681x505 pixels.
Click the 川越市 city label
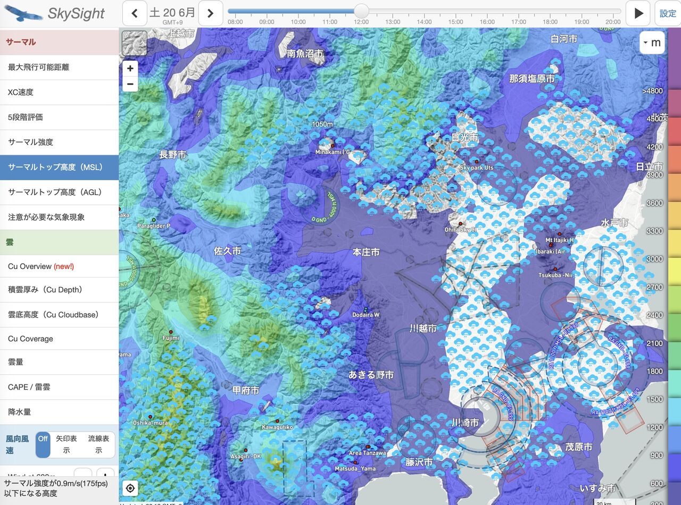[x=423, y=329]
